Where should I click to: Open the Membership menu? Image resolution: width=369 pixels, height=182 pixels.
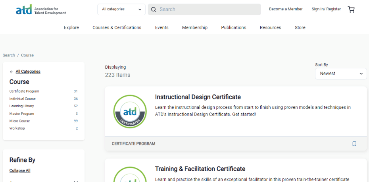click(195, 27)
